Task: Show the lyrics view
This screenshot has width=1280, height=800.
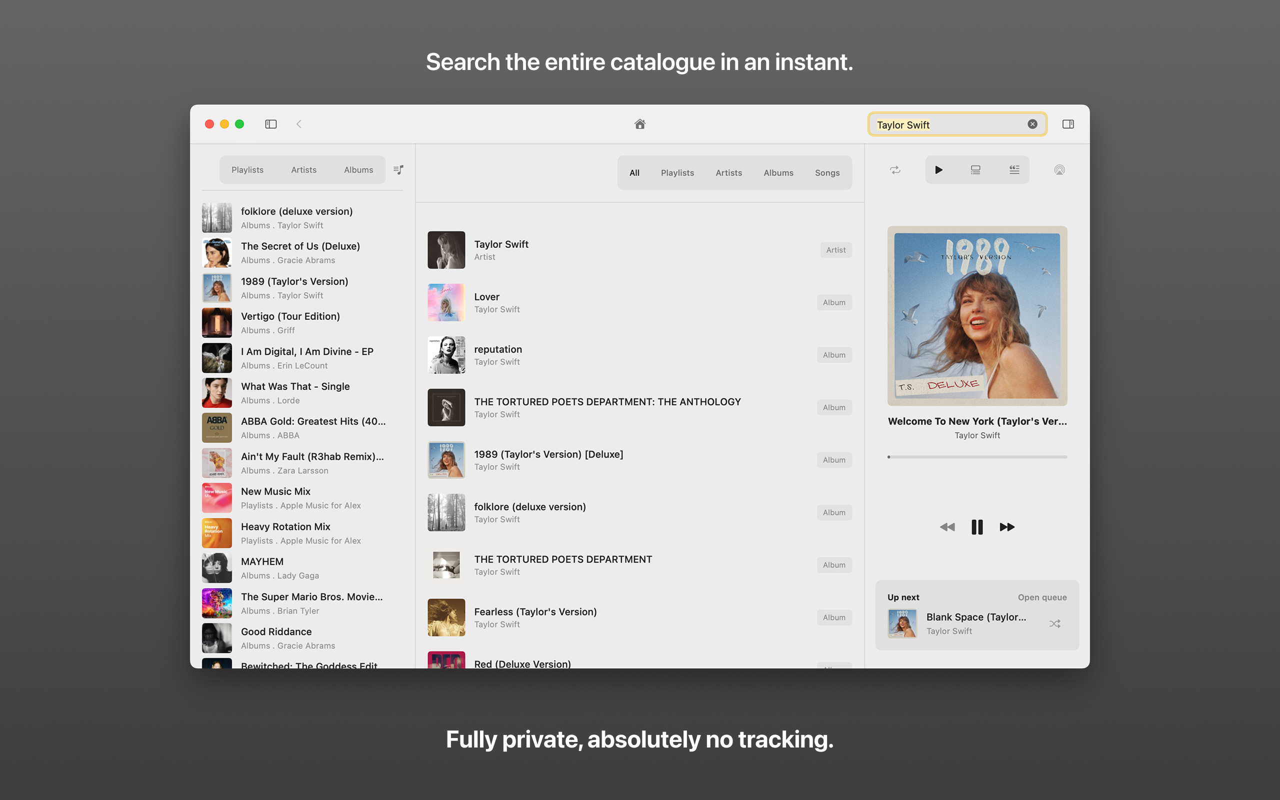Action: [x=1014, y=170]
